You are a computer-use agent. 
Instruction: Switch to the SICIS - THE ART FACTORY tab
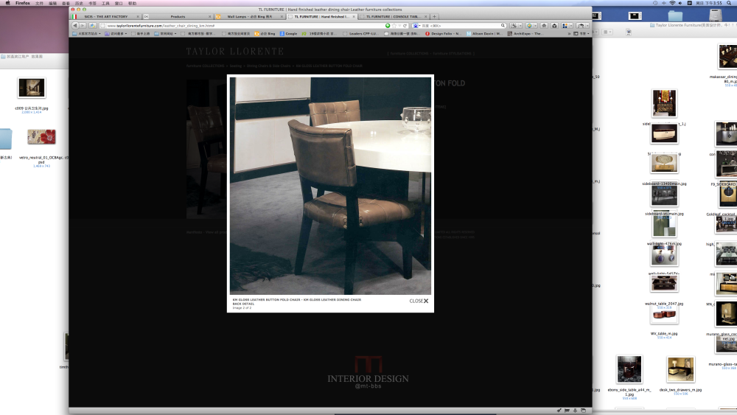105,16
